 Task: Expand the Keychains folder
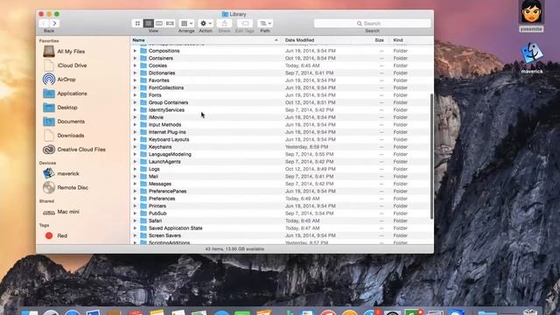pos(135,147)
